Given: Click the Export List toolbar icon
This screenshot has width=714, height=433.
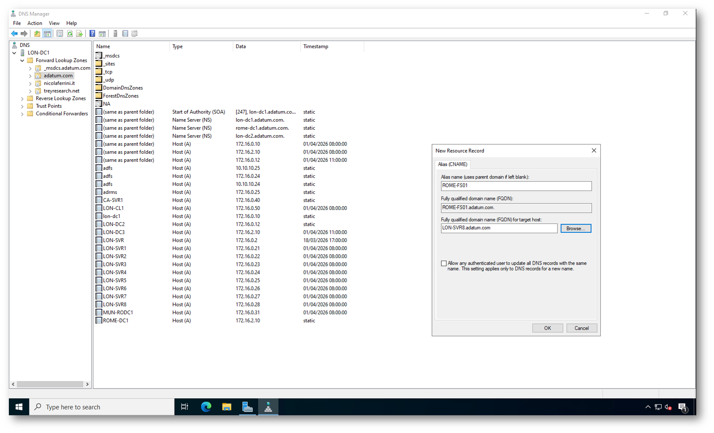Looking at the screenshot, I should (x=79, y=34).
